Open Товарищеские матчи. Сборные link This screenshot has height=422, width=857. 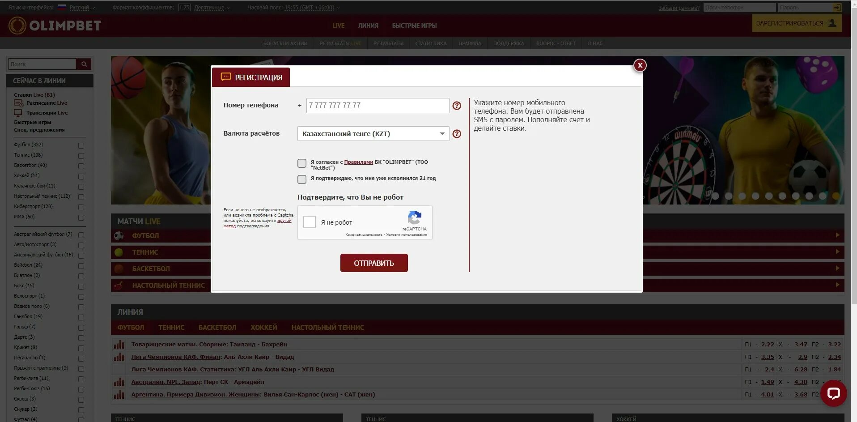(178, 345)
